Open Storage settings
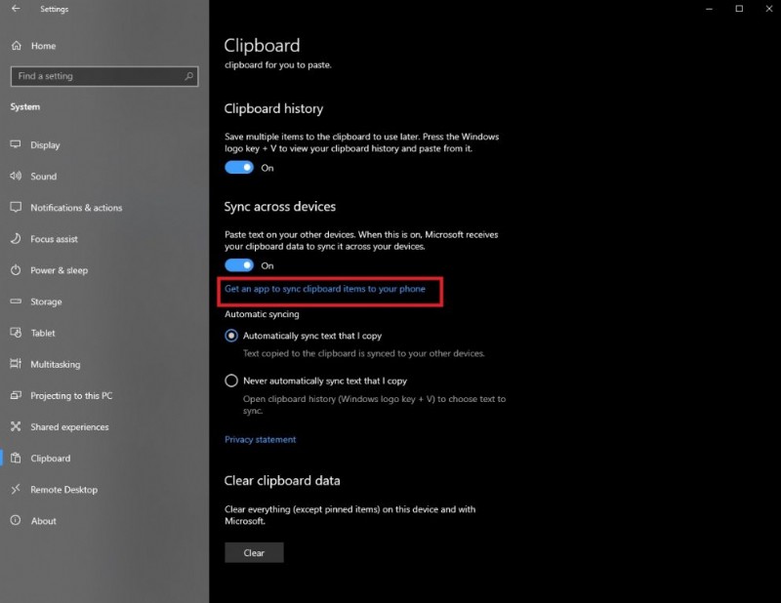The image size is (781, 603). tap(16, 301)
